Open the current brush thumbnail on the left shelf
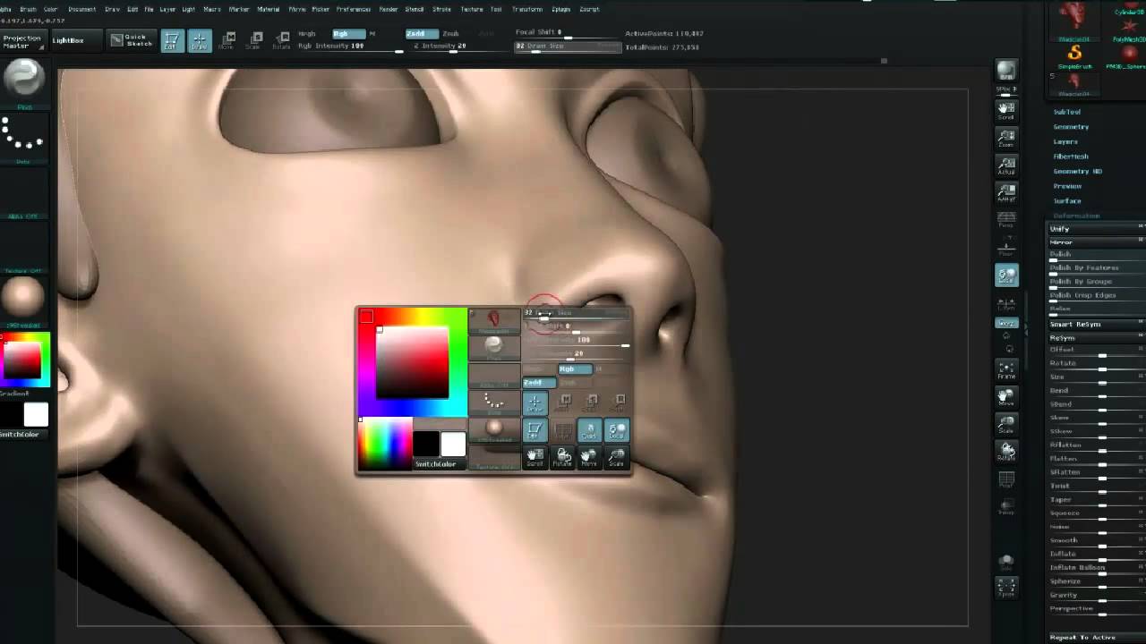1146x644 pixels. [24, 80]
